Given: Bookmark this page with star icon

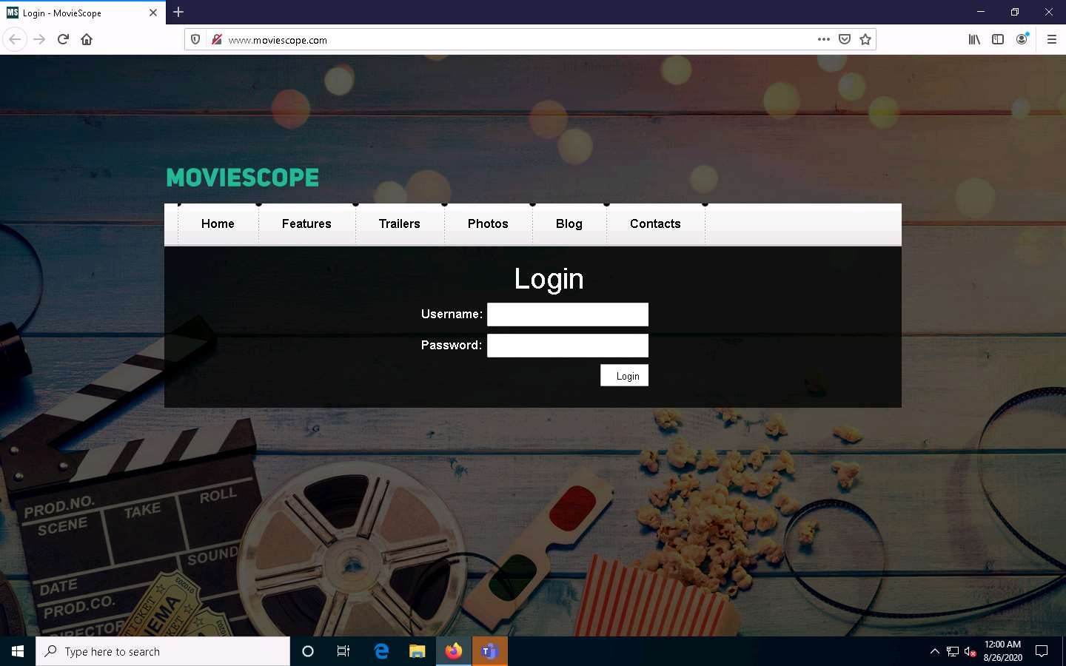Looking at the screenshot, I should [x=865, y=39].
